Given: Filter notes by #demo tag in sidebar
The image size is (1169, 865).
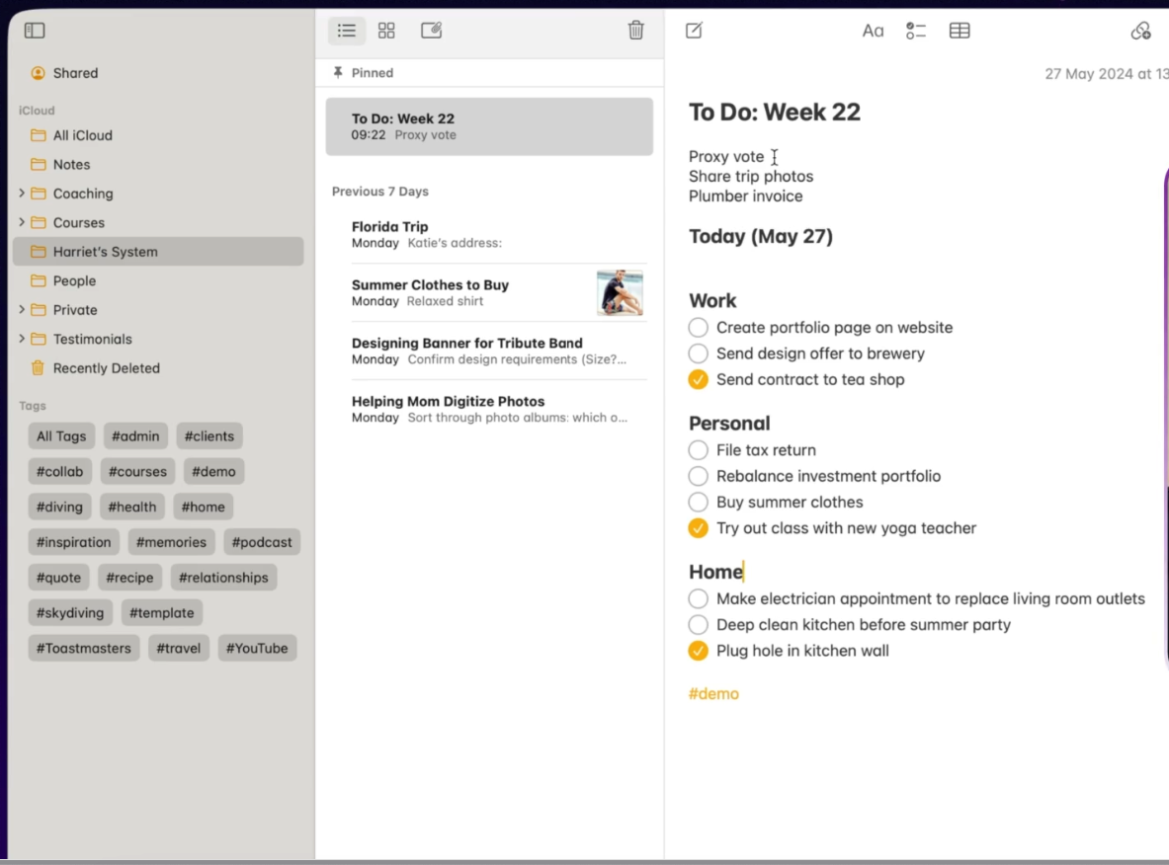Looking at the screenshot, I should 213,472.
